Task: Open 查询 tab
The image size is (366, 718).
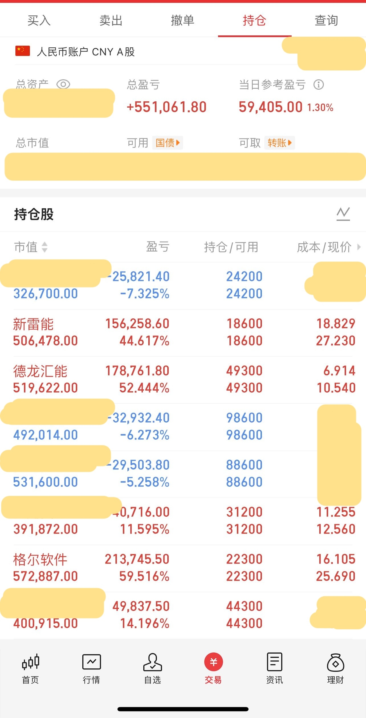Action: [326, 21]
